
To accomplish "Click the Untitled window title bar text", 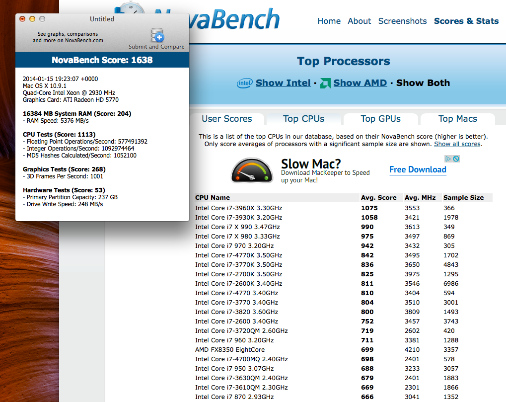I will click(x=102, y=19).
